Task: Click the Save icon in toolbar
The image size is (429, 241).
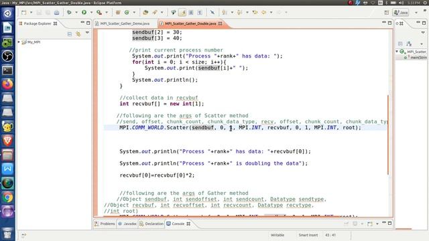Action: click(x=39, y=12)
